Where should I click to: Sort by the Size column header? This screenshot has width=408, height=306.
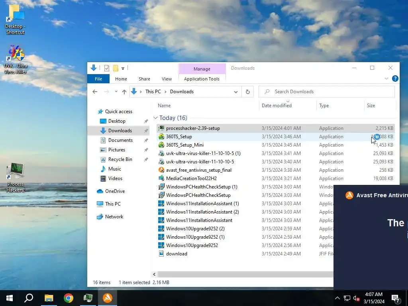(x=371, y=105)
